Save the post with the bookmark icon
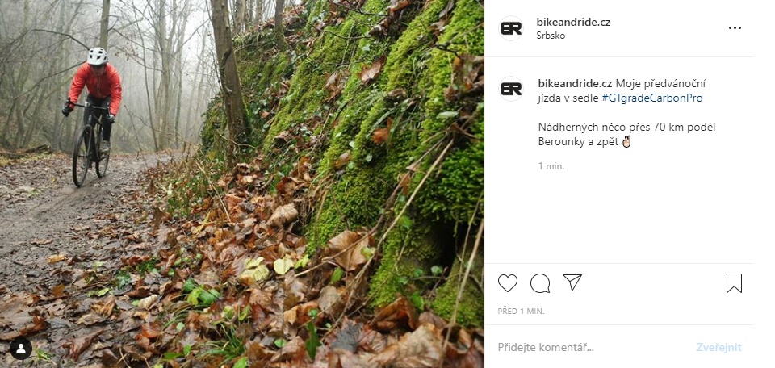 [734, 283]
